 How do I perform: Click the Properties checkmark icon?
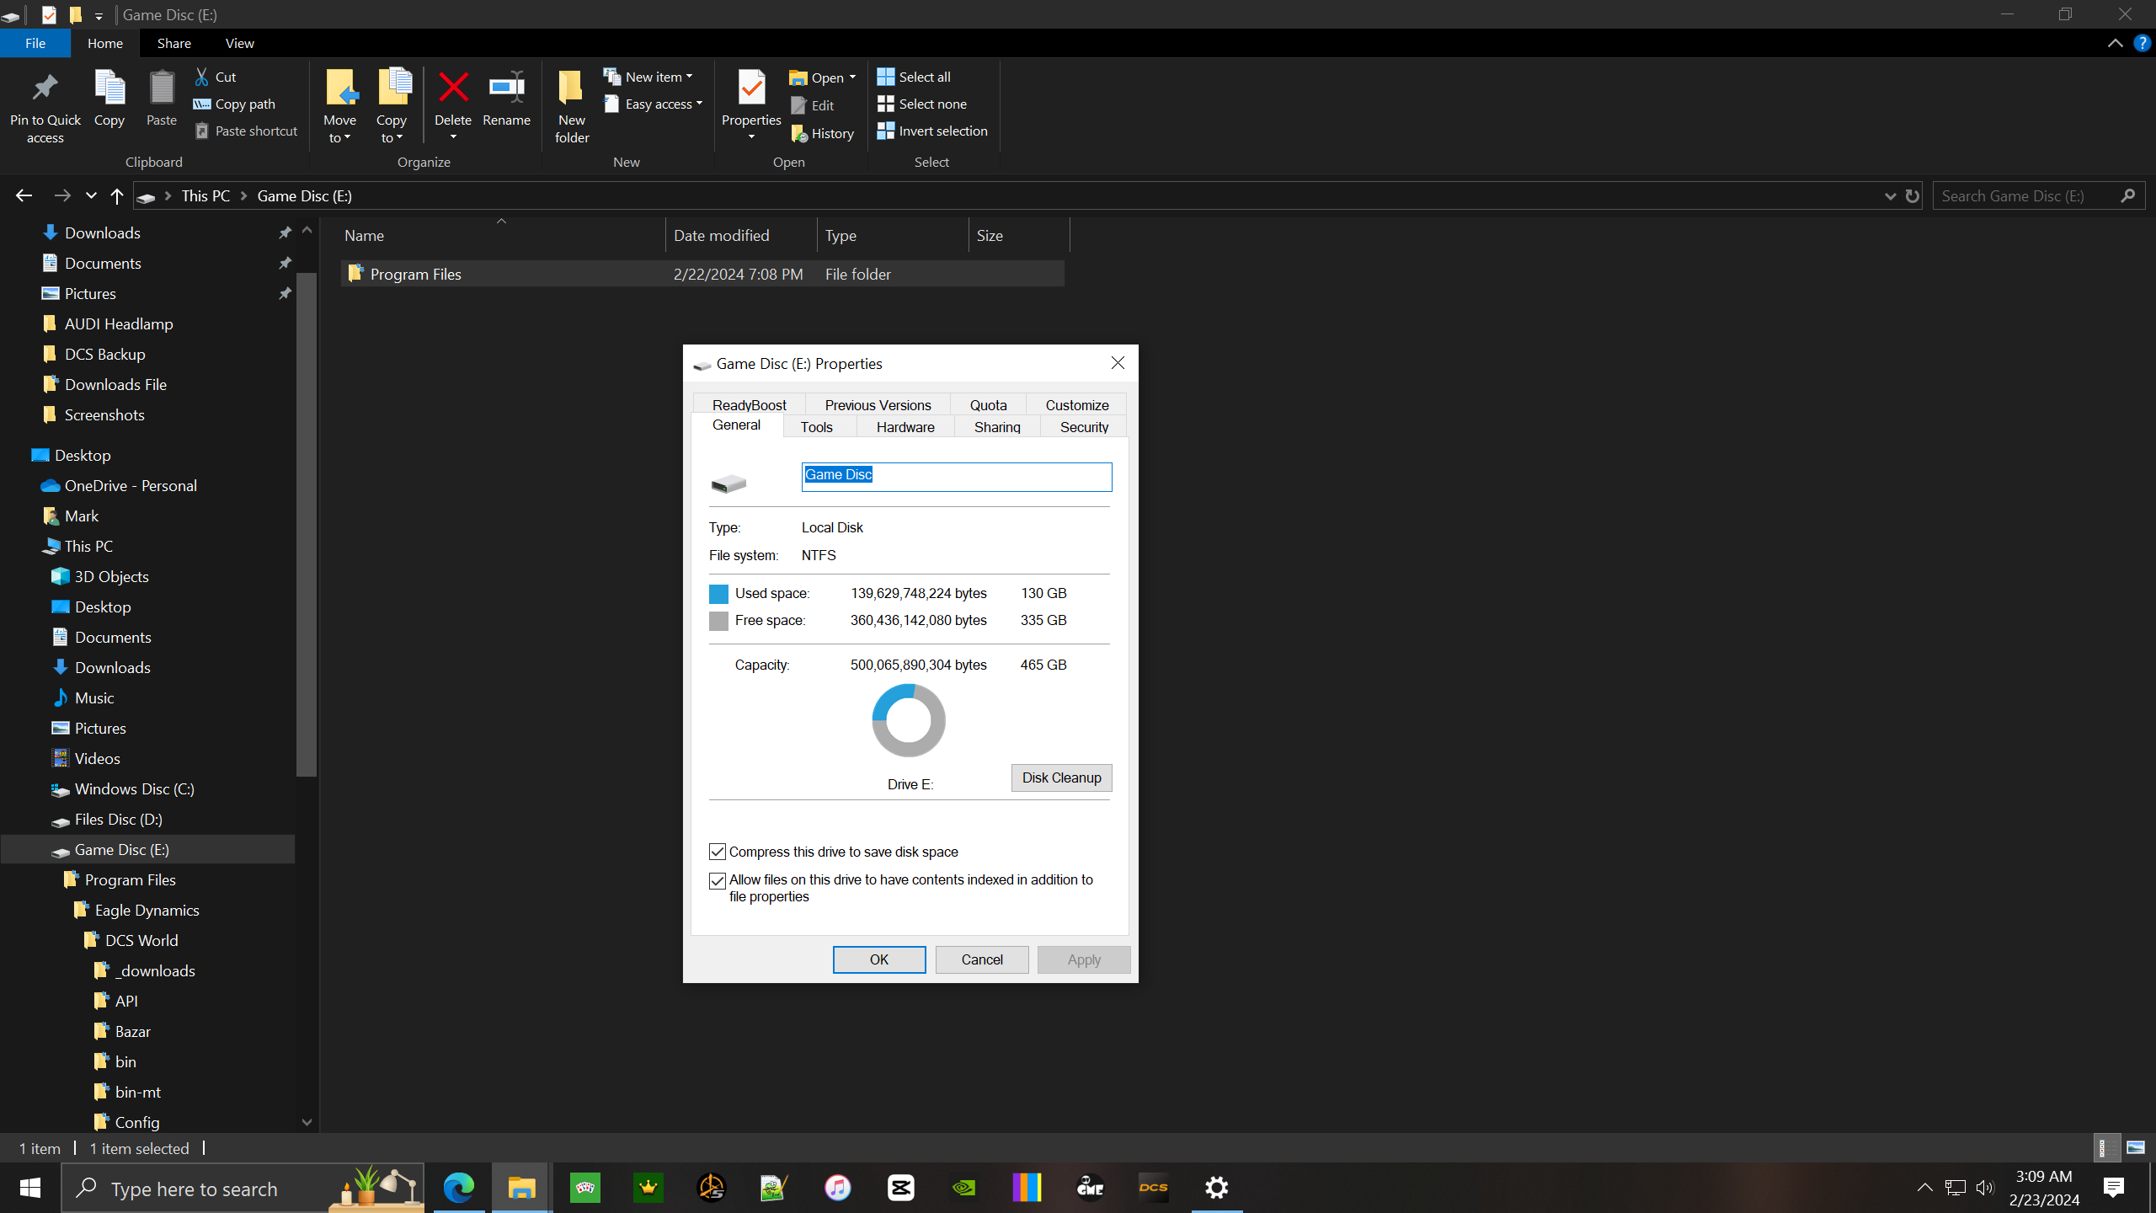click(751, 88)
